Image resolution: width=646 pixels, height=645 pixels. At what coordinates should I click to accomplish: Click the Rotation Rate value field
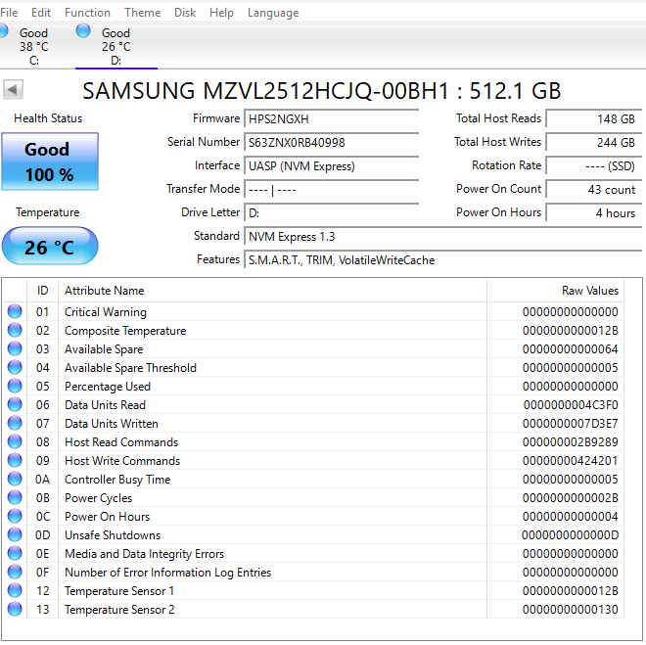[x=594, y=166]
